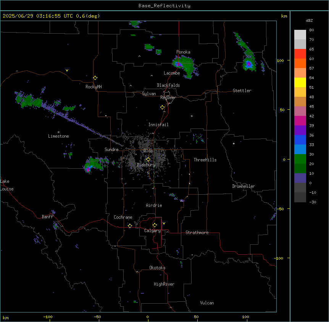Image resolution: width=329 pixels, height=322 pixels.
Task: Click the Innisfail label
Action: point(158,125)
